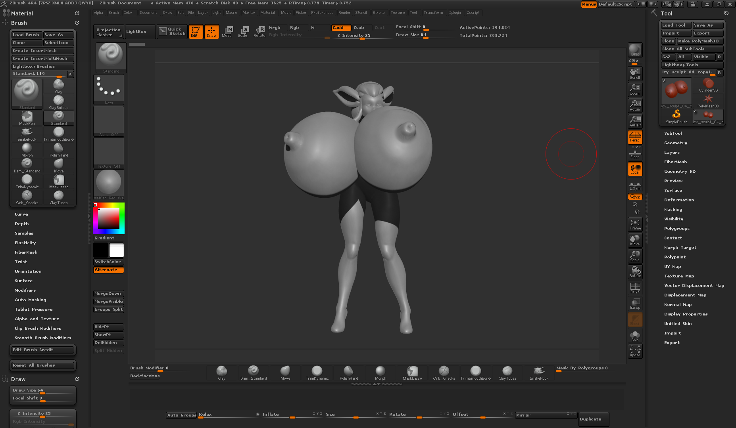This screenshot has width=736, height=428.
Task: Expand the SubTool section
Action: point(673,134)
